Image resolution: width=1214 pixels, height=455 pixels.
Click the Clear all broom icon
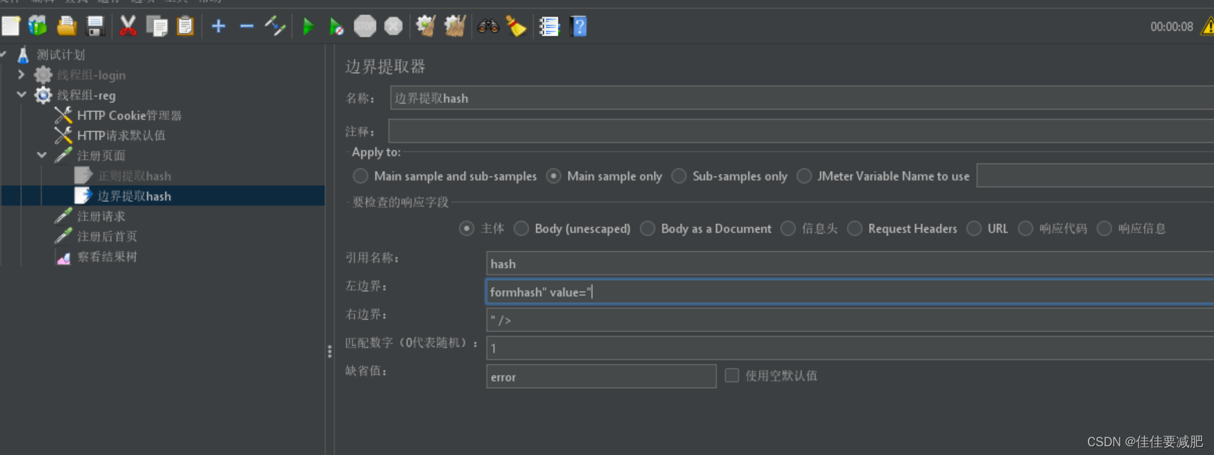tap(455, 26)
